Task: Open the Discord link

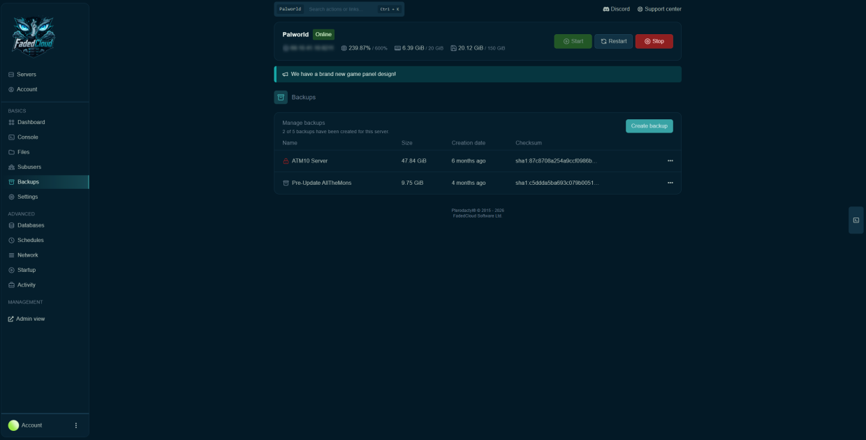Action: click(616, 9)
